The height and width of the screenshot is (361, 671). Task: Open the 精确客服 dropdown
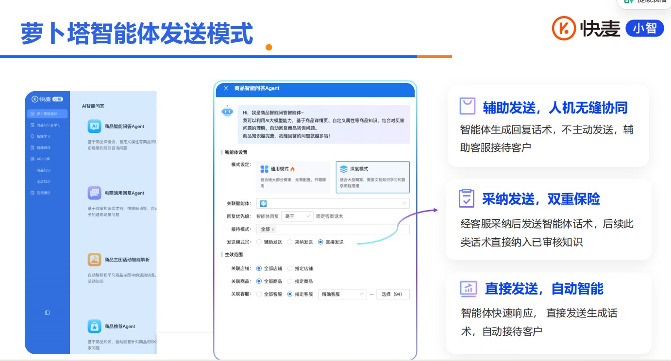coord(342,294)
